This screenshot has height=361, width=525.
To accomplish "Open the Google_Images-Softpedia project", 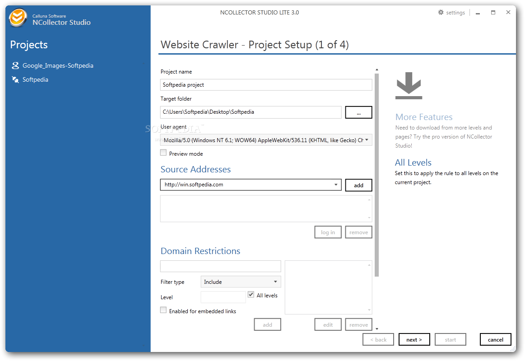I will pos(58,65).
